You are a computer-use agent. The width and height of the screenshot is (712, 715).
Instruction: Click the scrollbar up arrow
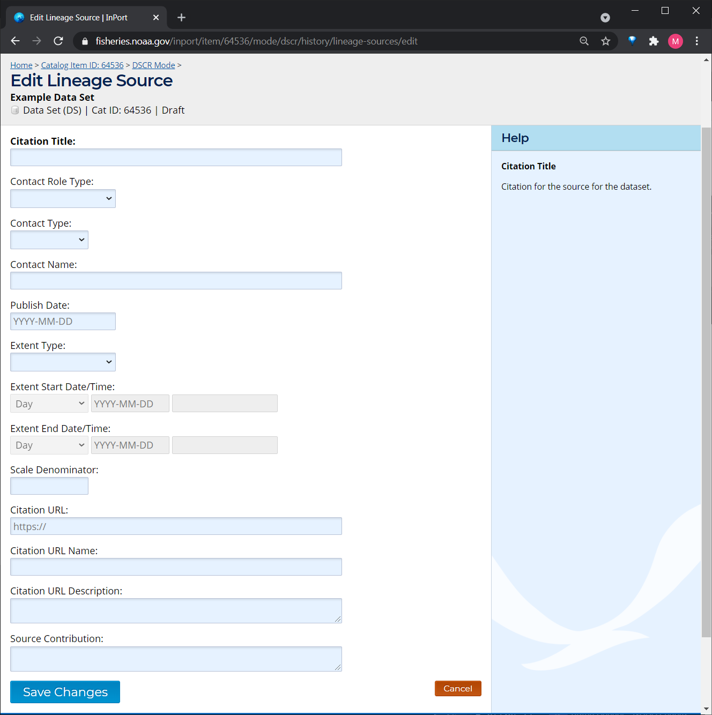pos(706,59)
